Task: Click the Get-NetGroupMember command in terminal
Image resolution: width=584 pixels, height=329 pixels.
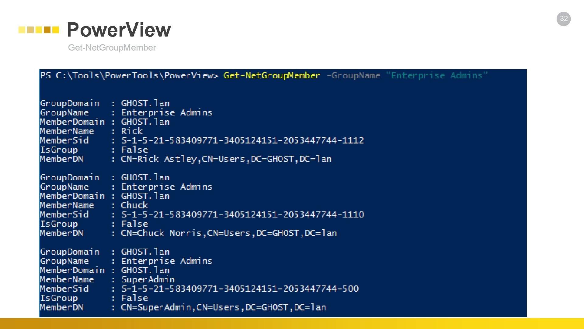Action: 272,76
